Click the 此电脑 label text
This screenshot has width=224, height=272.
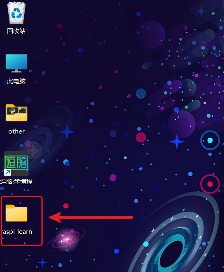16,81
